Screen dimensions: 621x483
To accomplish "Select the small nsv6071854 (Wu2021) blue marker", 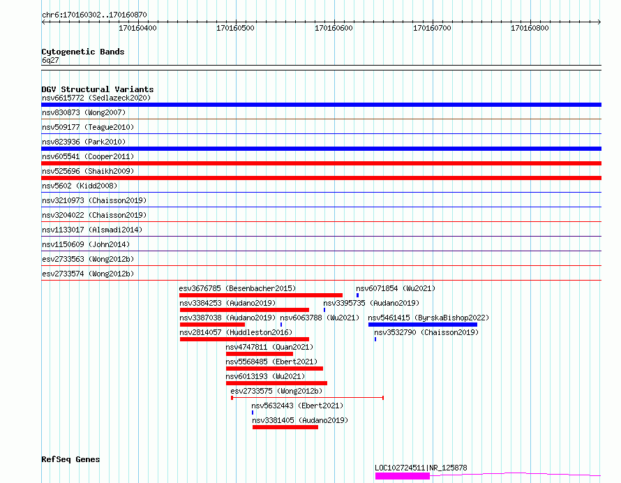I will click(358, 295).
